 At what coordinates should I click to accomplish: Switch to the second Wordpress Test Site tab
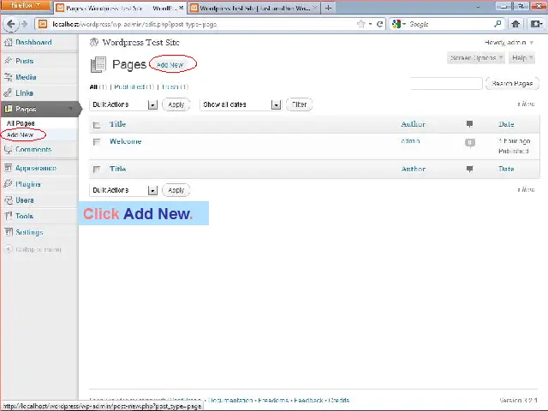click(253, 8)
